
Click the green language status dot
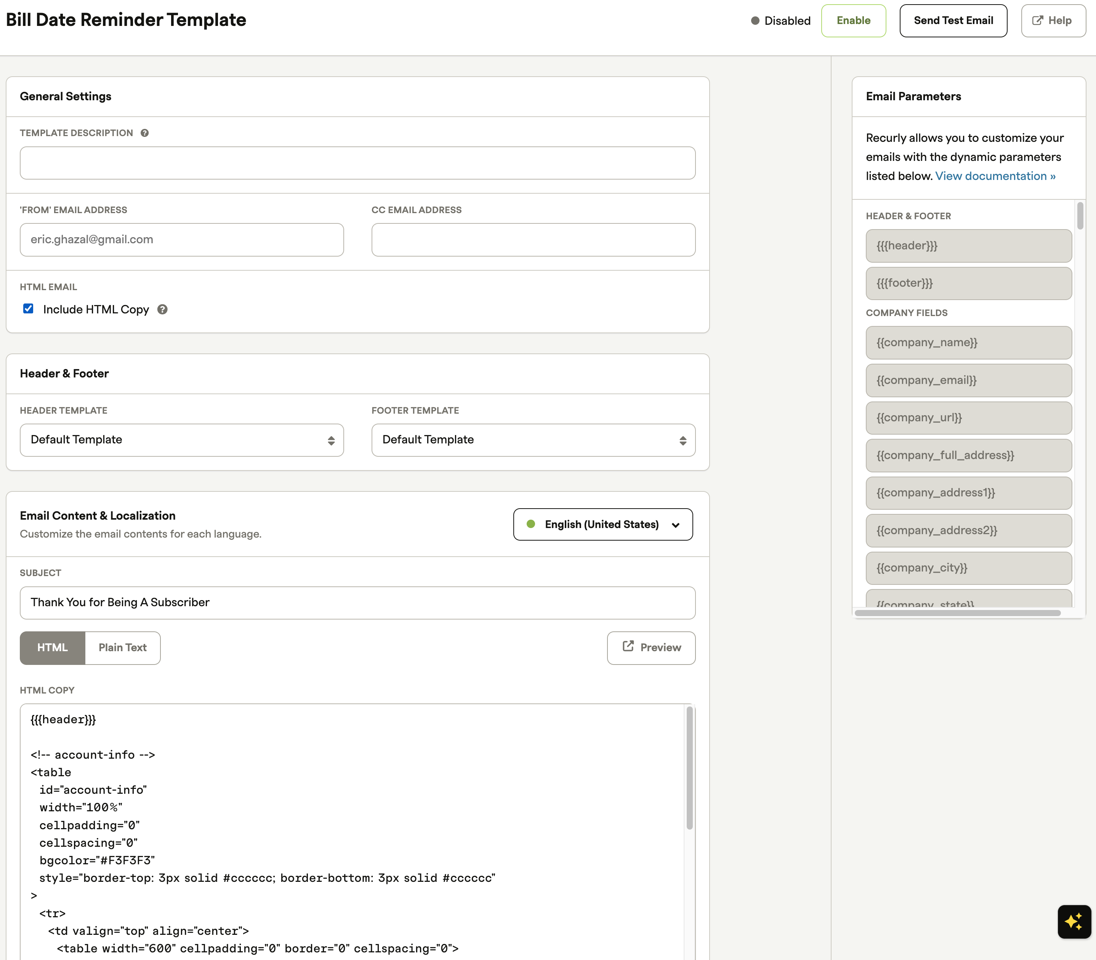pos(530,524)
